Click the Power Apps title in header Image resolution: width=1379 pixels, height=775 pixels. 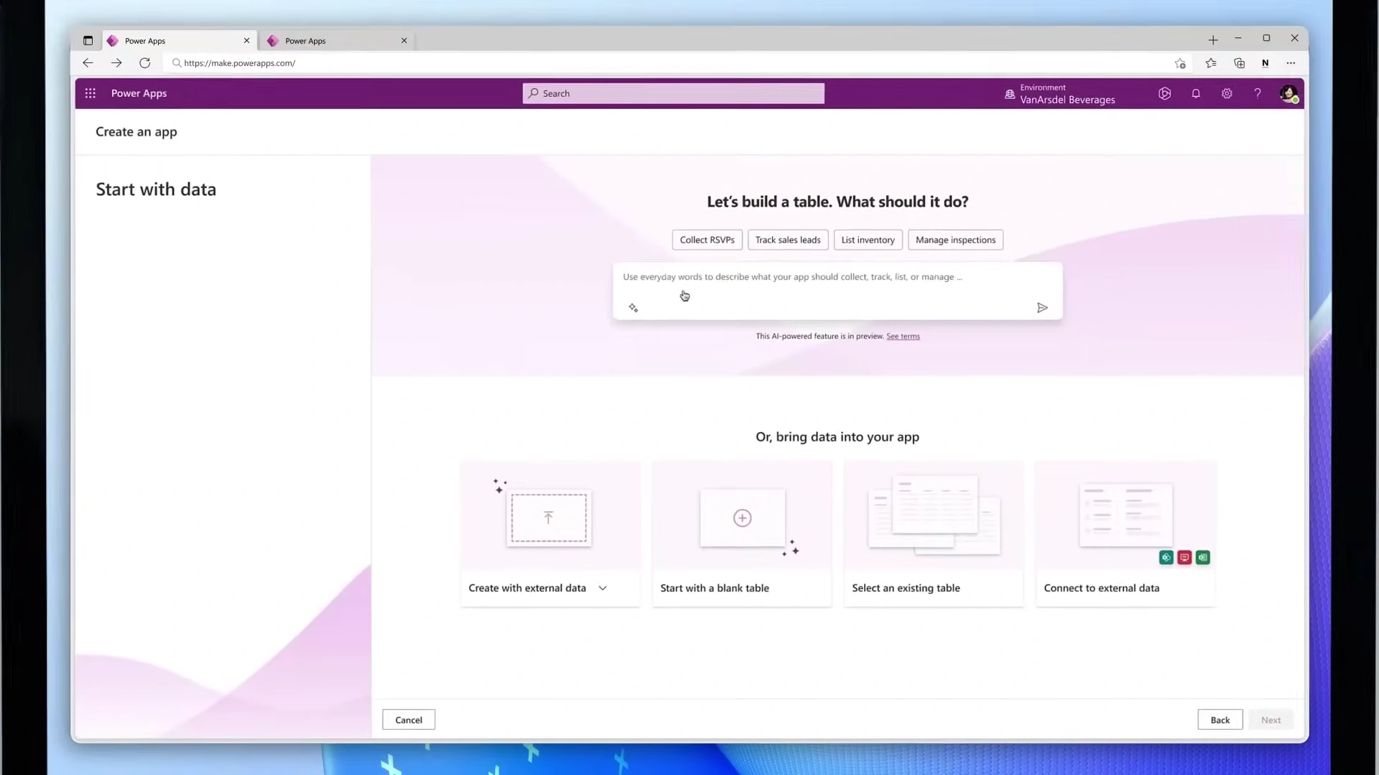(139, 93)
